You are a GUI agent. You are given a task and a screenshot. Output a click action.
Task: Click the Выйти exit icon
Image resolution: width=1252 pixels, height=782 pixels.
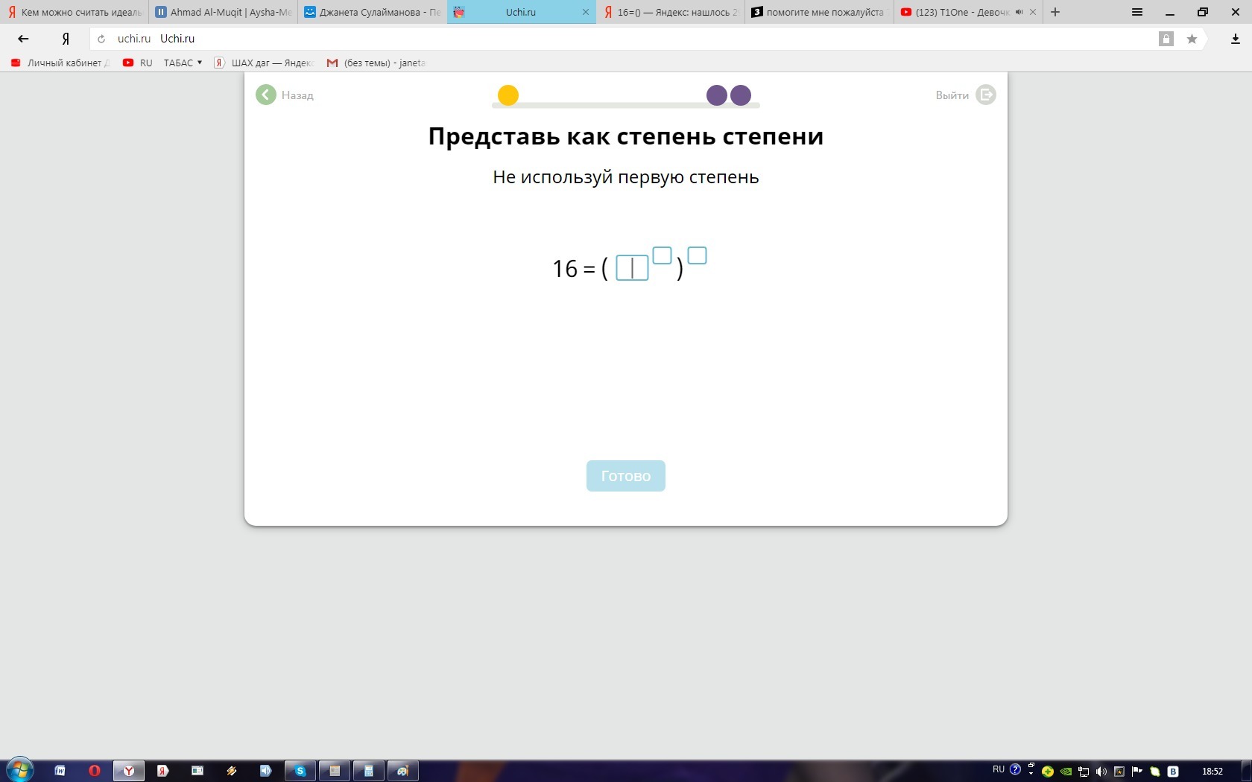[985, 95]
